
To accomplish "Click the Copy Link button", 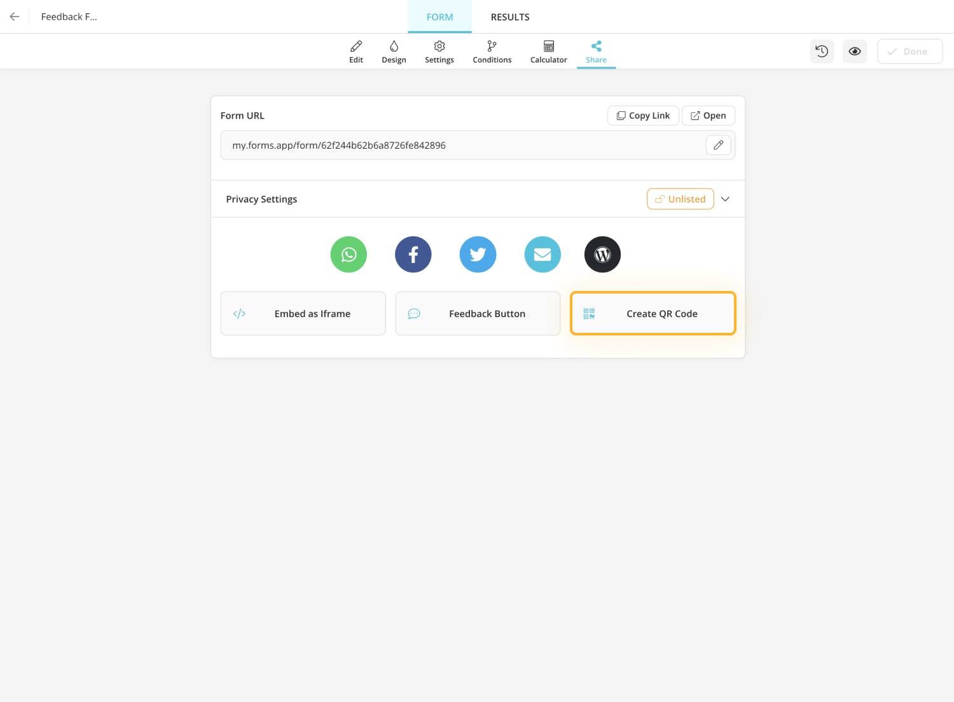I will point(642,115).
